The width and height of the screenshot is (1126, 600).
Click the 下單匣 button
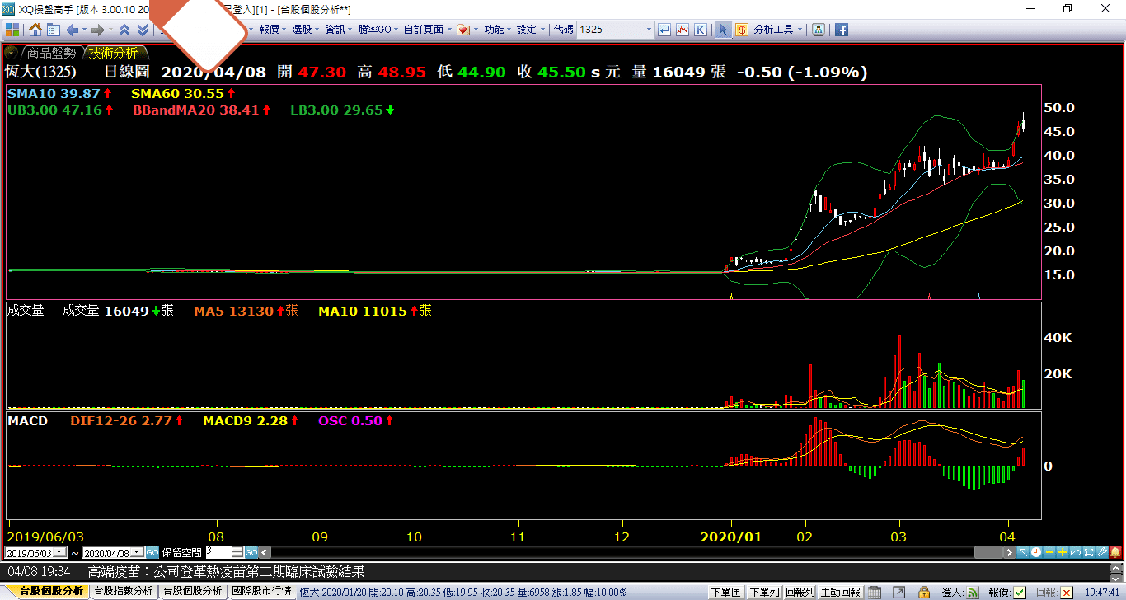coord(725,592)
